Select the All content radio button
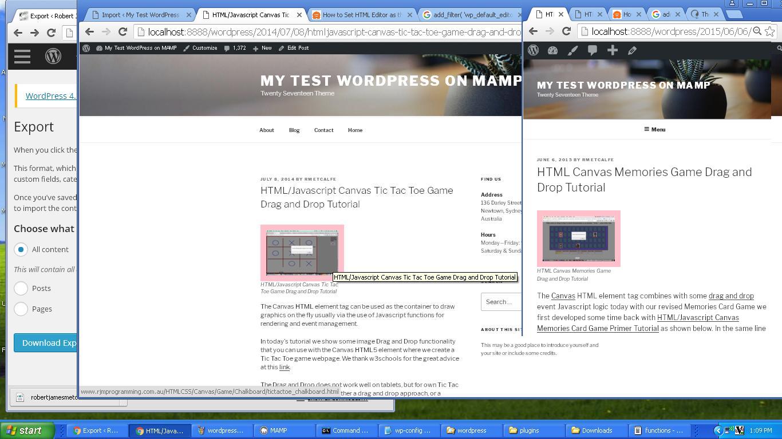This screenshot has height=439, width=782. tap(21, 250)
